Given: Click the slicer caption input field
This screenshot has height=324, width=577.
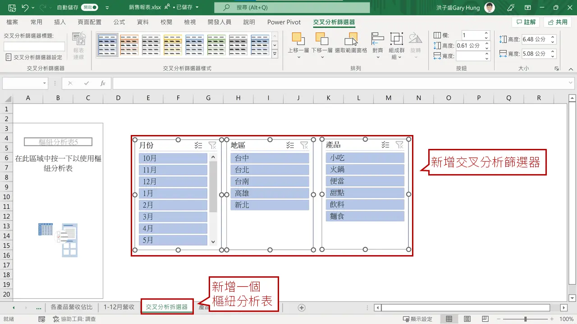Looking at the screenshot, I should 34,46.
